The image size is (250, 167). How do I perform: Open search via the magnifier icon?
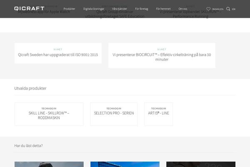(x=228, y=9)
